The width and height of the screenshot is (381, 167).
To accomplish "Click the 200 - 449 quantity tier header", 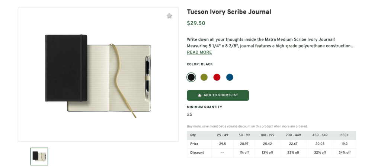I will tap(294, 135).
